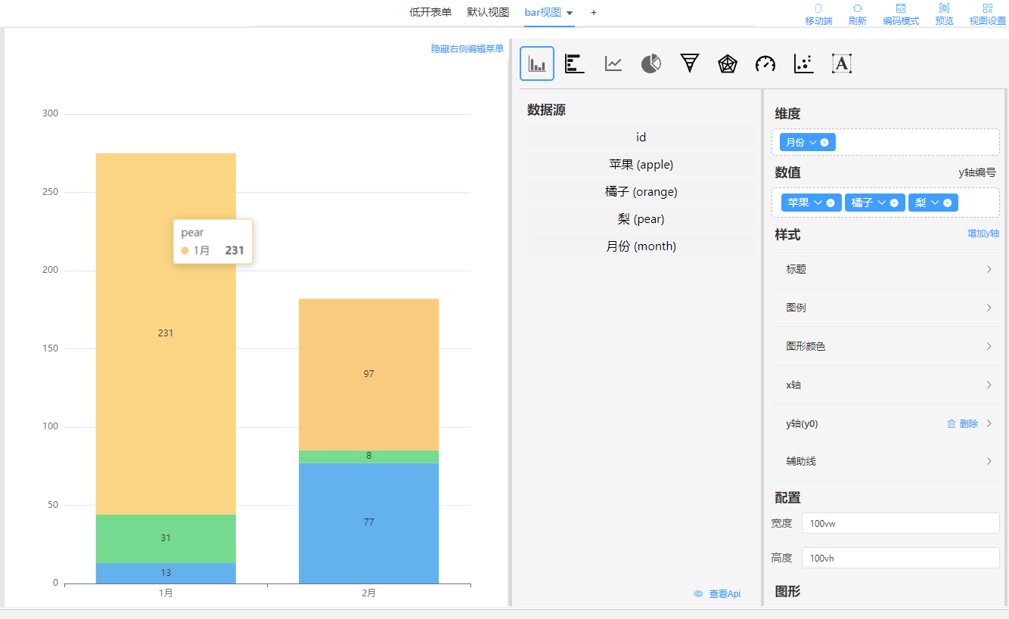The image size is (1009, 619).
Task: Choose the scatter plot icon
Action: [803, 63]
